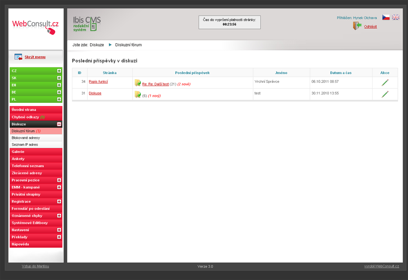The height and width of the screenshot is (280, 408).
Task: Expand the Registrace menu
Action: coord(59,201)
